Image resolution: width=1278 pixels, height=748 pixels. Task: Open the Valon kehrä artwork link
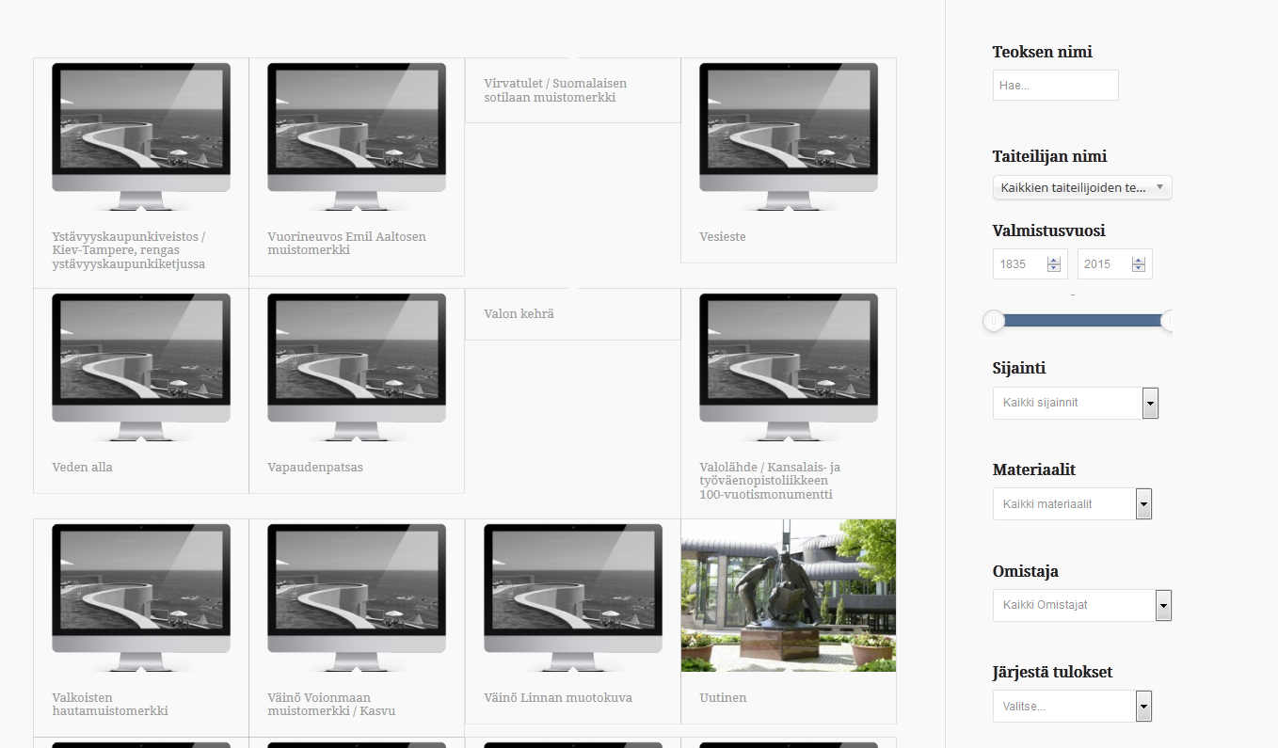[x=519, y=314]
